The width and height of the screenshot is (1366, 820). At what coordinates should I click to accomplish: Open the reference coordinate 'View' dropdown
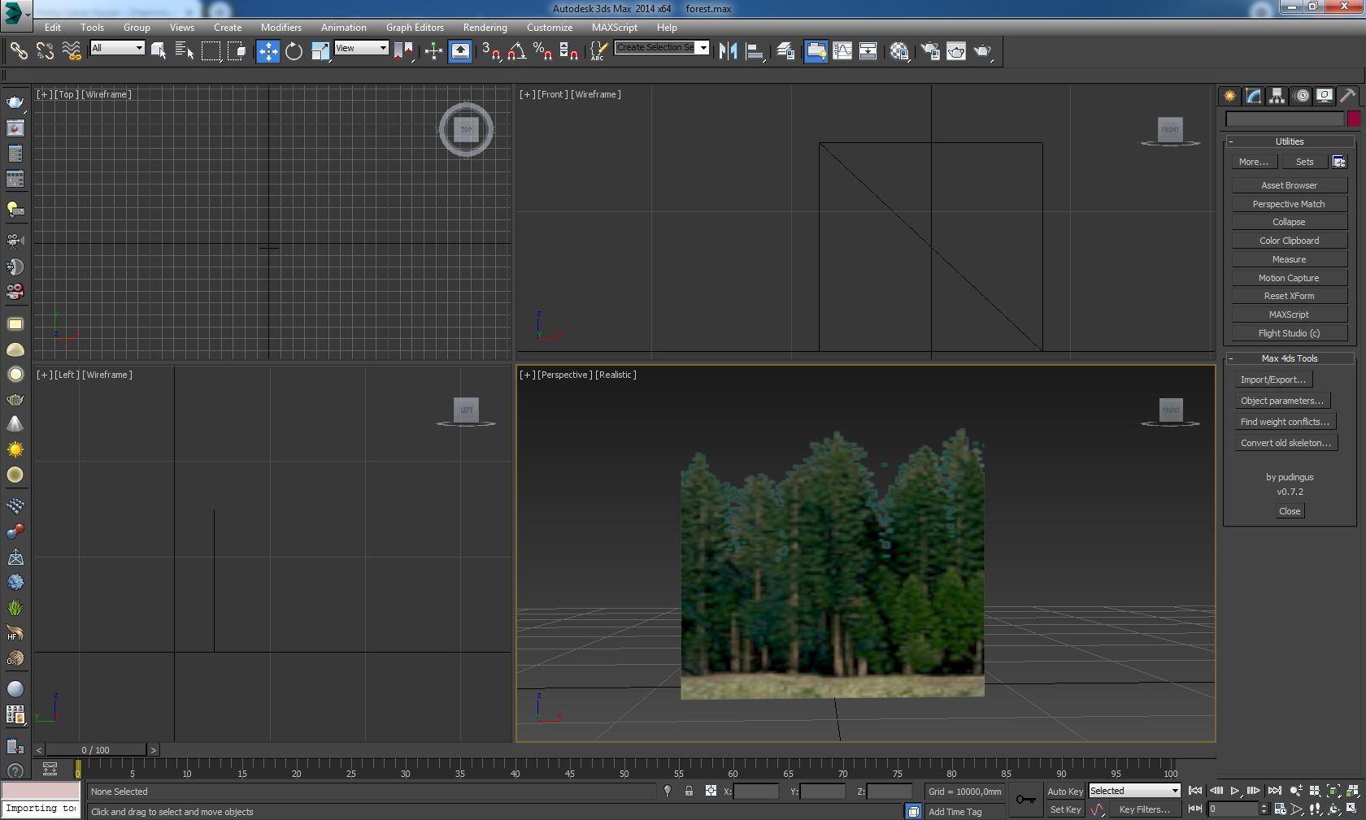pyautogui.click(x=361, y=48)
